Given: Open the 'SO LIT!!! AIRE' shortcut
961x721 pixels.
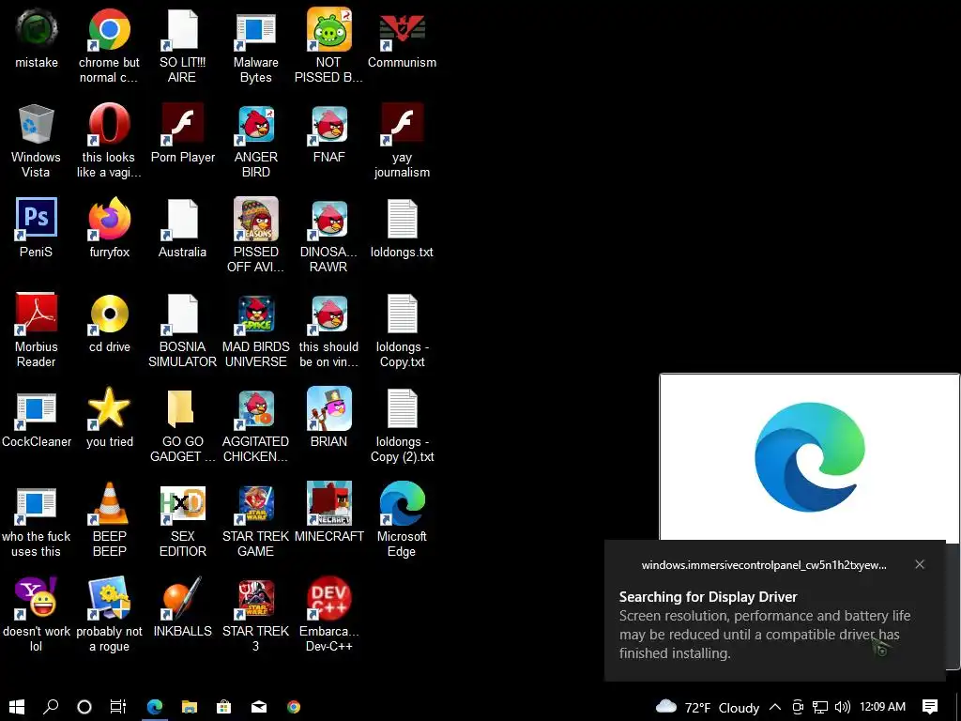Looking at the screenshot, I should (x=182, y=45).
